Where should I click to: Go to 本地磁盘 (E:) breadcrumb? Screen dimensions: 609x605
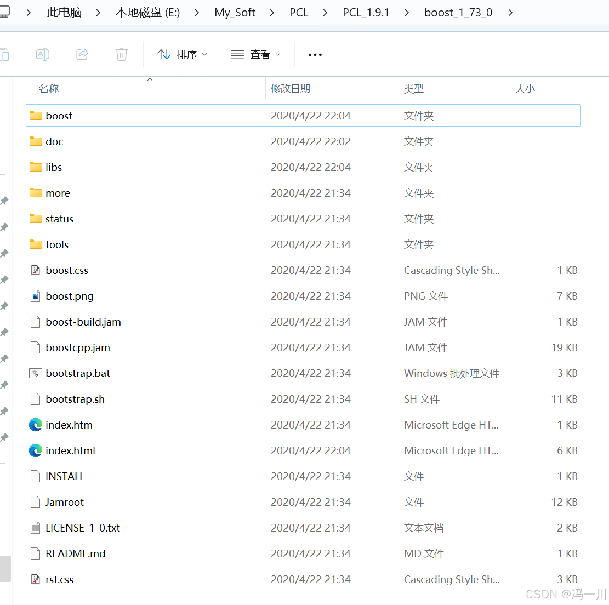(147, 13)
